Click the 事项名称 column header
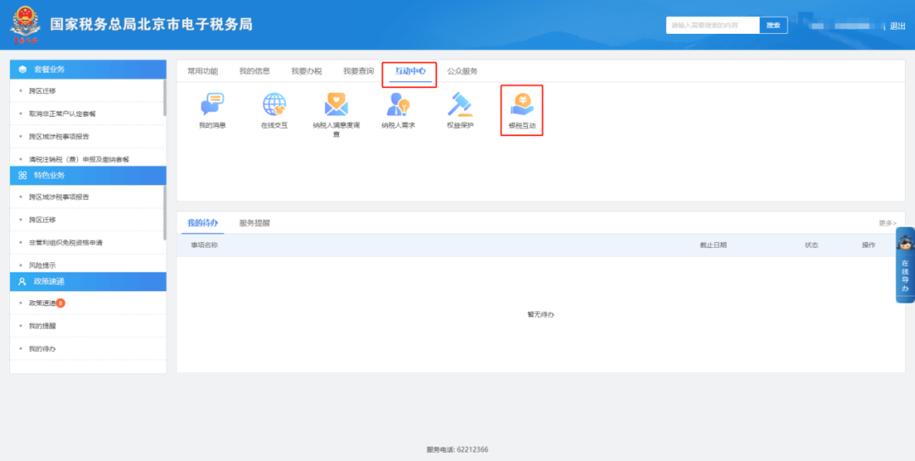 (x=204, y=245)
